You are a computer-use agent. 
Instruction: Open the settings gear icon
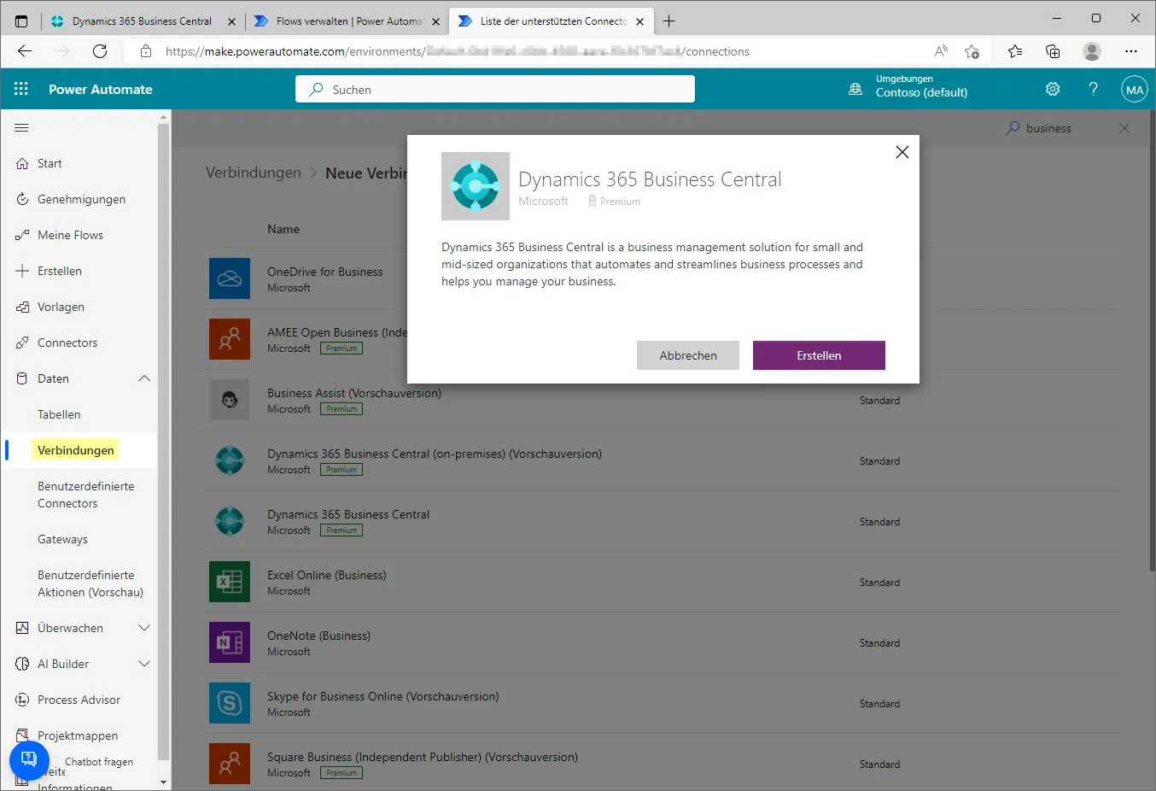click(1053, 89)
